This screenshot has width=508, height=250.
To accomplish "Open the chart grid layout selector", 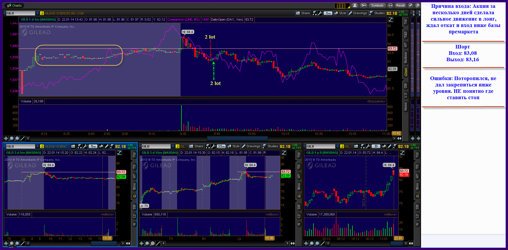I will [x=342, y=6].
